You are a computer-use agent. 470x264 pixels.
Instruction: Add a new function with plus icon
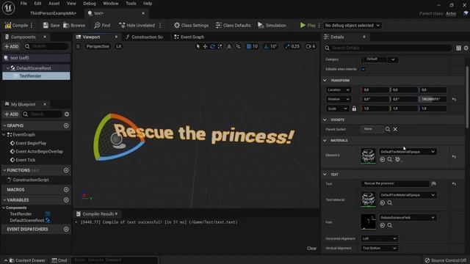[x=66, y=170]
